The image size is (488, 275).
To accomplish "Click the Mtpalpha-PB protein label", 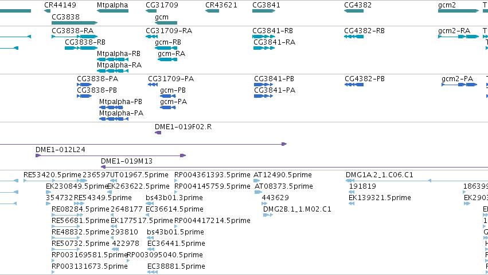I will pyautogui.click(x=120, y=102).
